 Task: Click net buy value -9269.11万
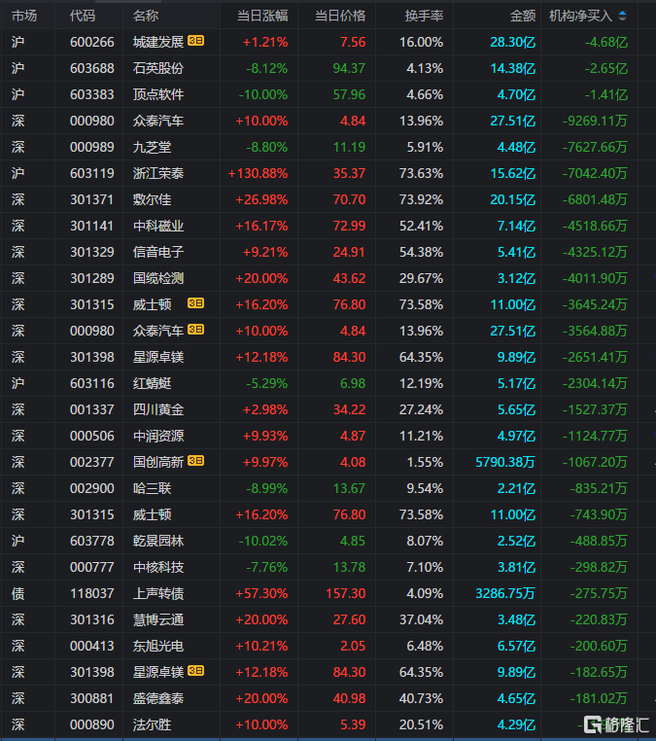[595, 121]
